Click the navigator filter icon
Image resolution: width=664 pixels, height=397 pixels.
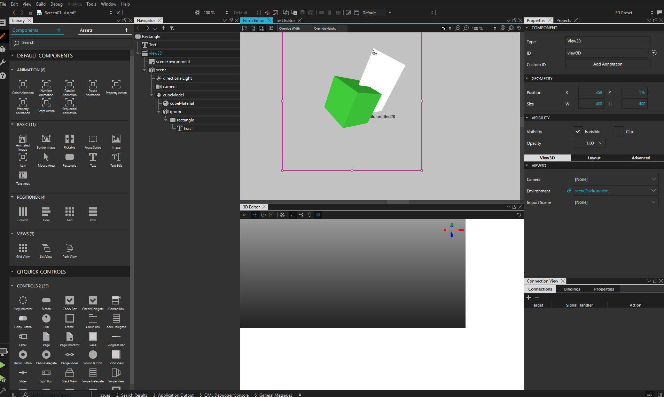[x=172, y=28]
